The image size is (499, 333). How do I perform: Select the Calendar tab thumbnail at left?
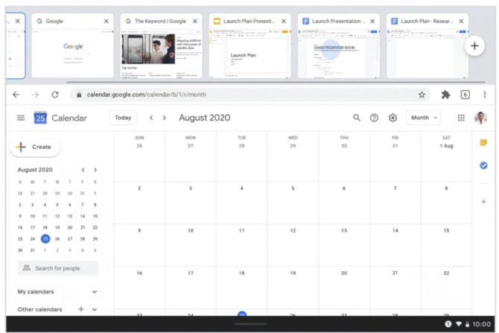(x=16, y=45)
